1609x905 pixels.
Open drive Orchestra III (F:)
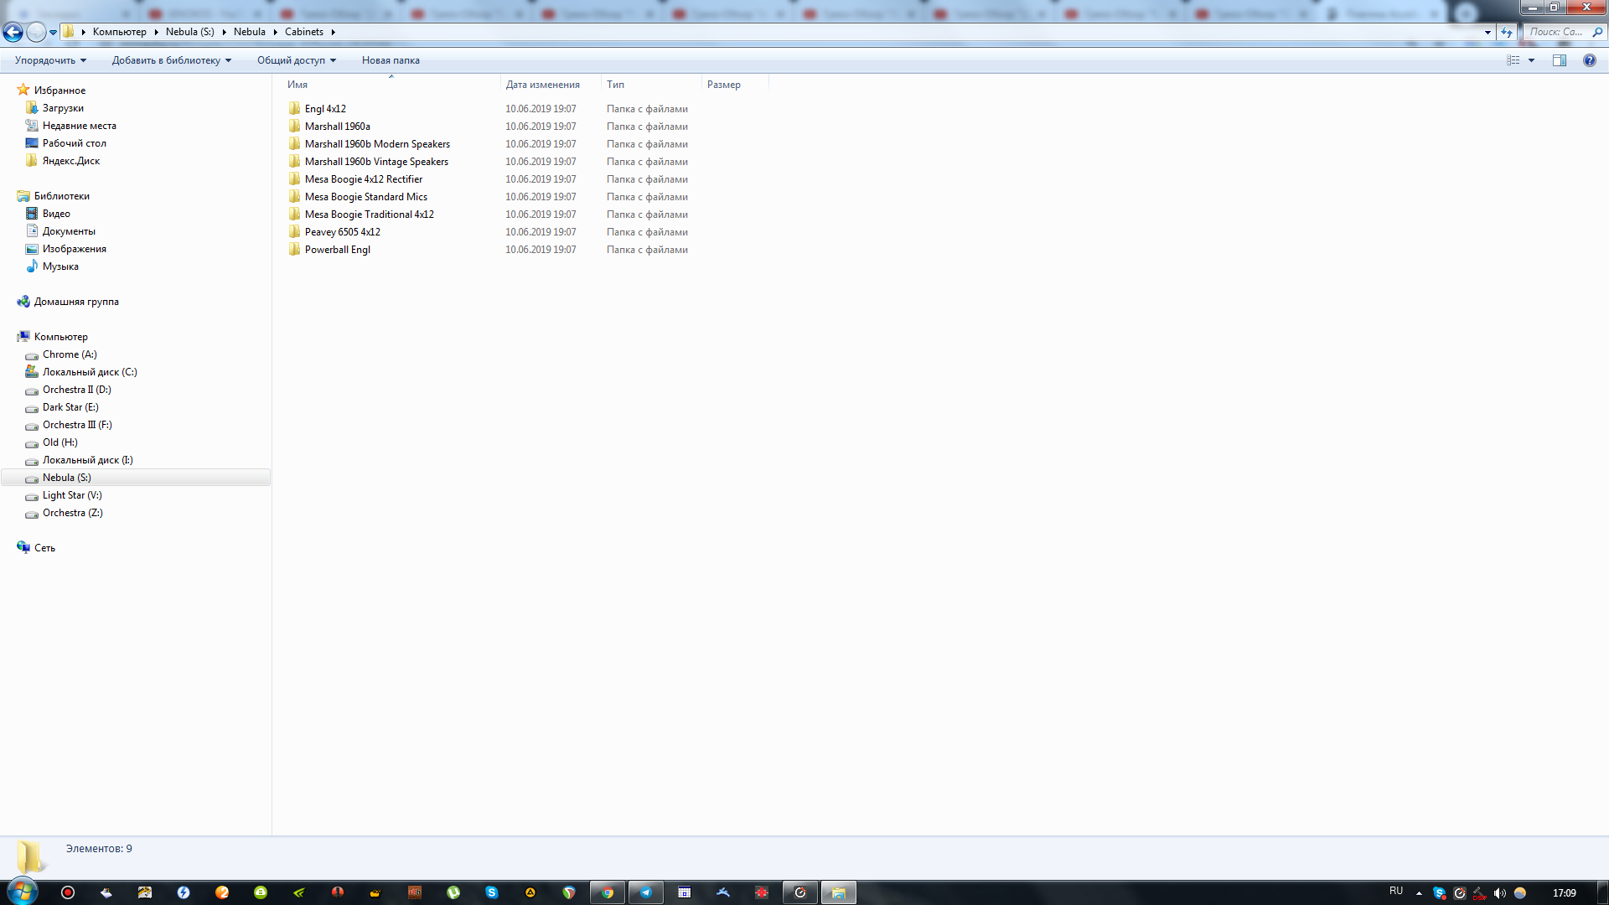pyautogui.click(x=77, y=425)
